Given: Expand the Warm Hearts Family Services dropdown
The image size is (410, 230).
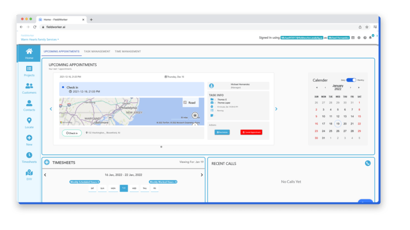Looking at the screenshot, I should (x=40, y=39).
